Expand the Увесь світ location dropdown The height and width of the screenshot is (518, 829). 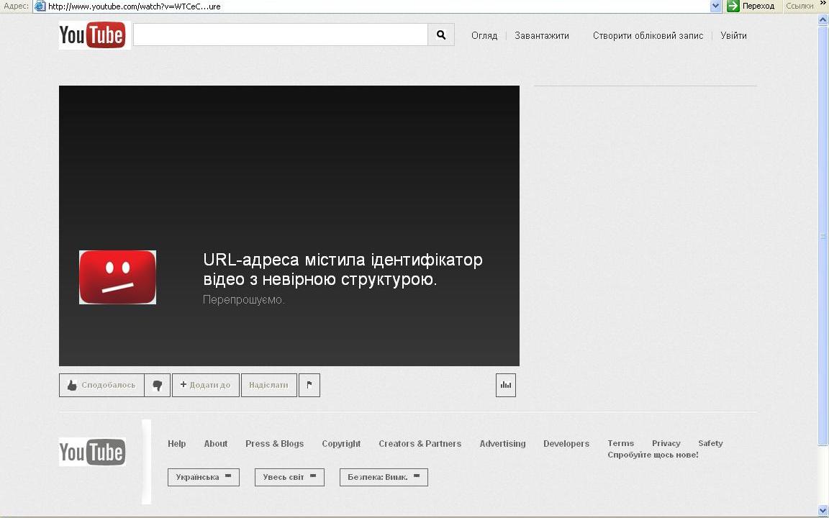pos(289,477)
